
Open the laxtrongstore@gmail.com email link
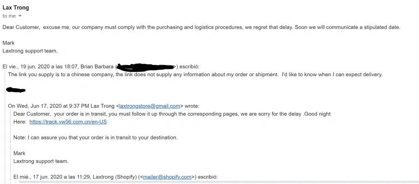tap(149, 106)
